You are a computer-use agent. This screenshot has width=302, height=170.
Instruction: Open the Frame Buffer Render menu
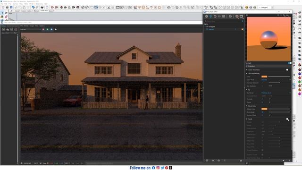26,26
